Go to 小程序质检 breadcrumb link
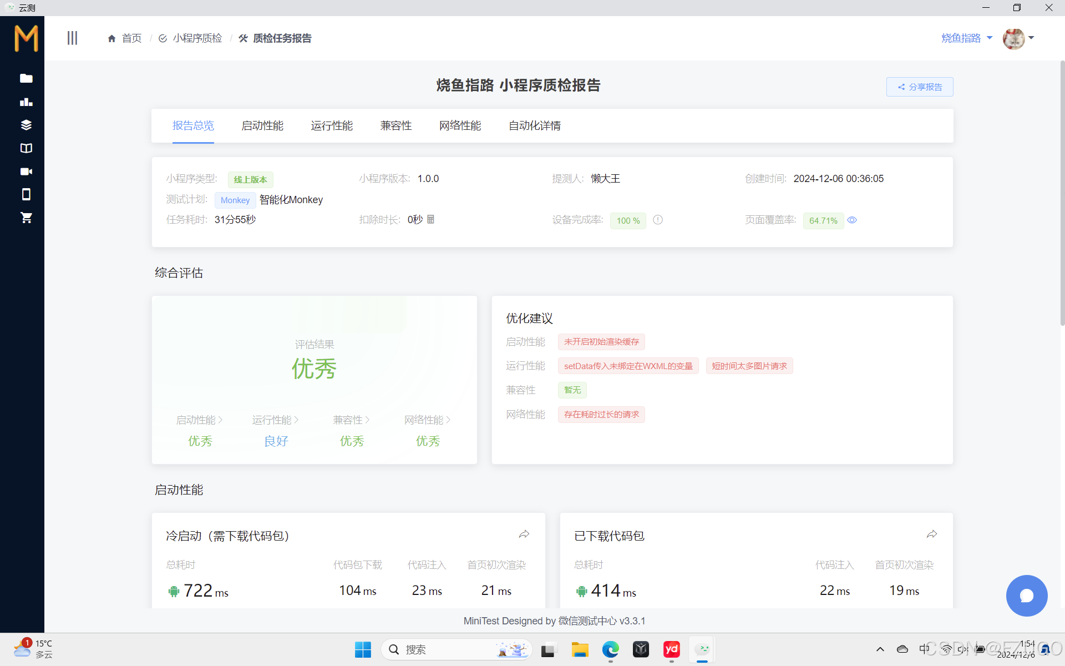Viewport: 1065px width, 666px height. pyautogui.click(x=197, y=38)
